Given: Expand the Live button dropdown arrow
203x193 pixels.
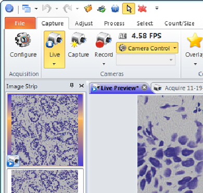Looking at the screenshot, I should 54,64.
